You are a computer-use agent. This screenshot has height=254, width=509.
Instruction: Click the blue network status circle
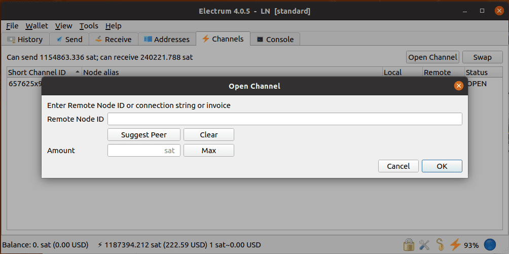490,245
